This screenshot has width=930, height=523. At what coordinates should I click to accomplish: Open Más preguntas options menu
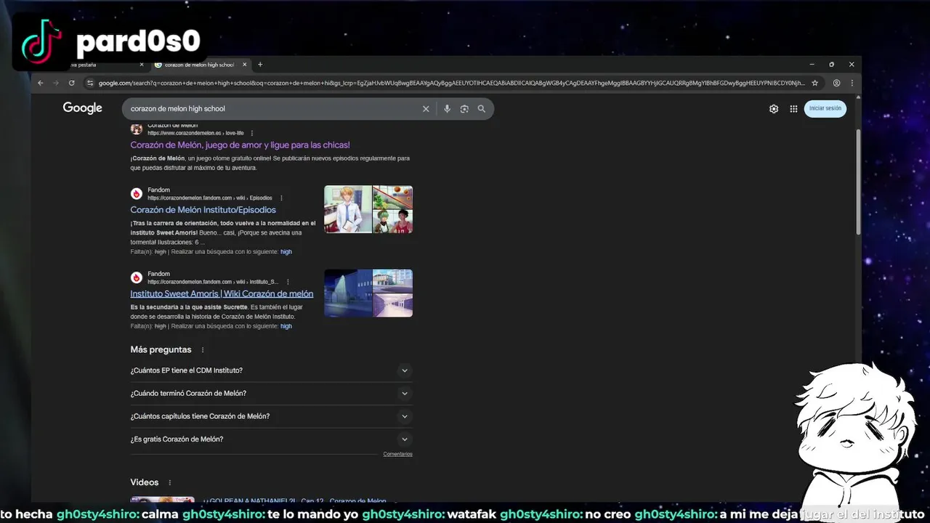(x=203, y=350)
